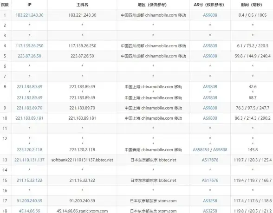This screenshot has height=213, width=273.
Task: Select region 日本东京都东京 xtom.com in hop 17
Action: 153,201
